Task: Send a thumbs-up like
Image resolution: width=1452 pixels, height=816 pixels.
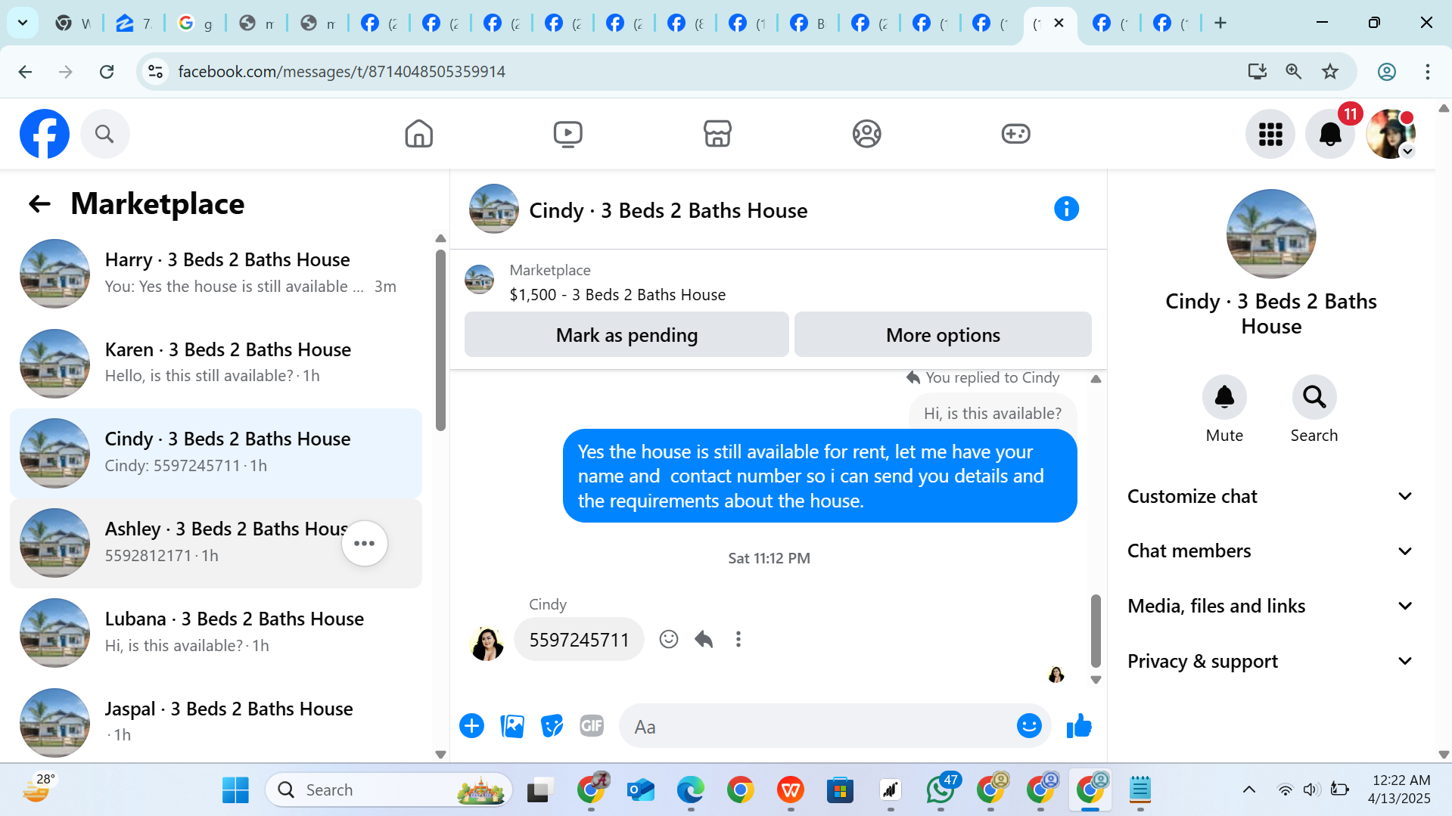Action: (x=1079, y=726)
